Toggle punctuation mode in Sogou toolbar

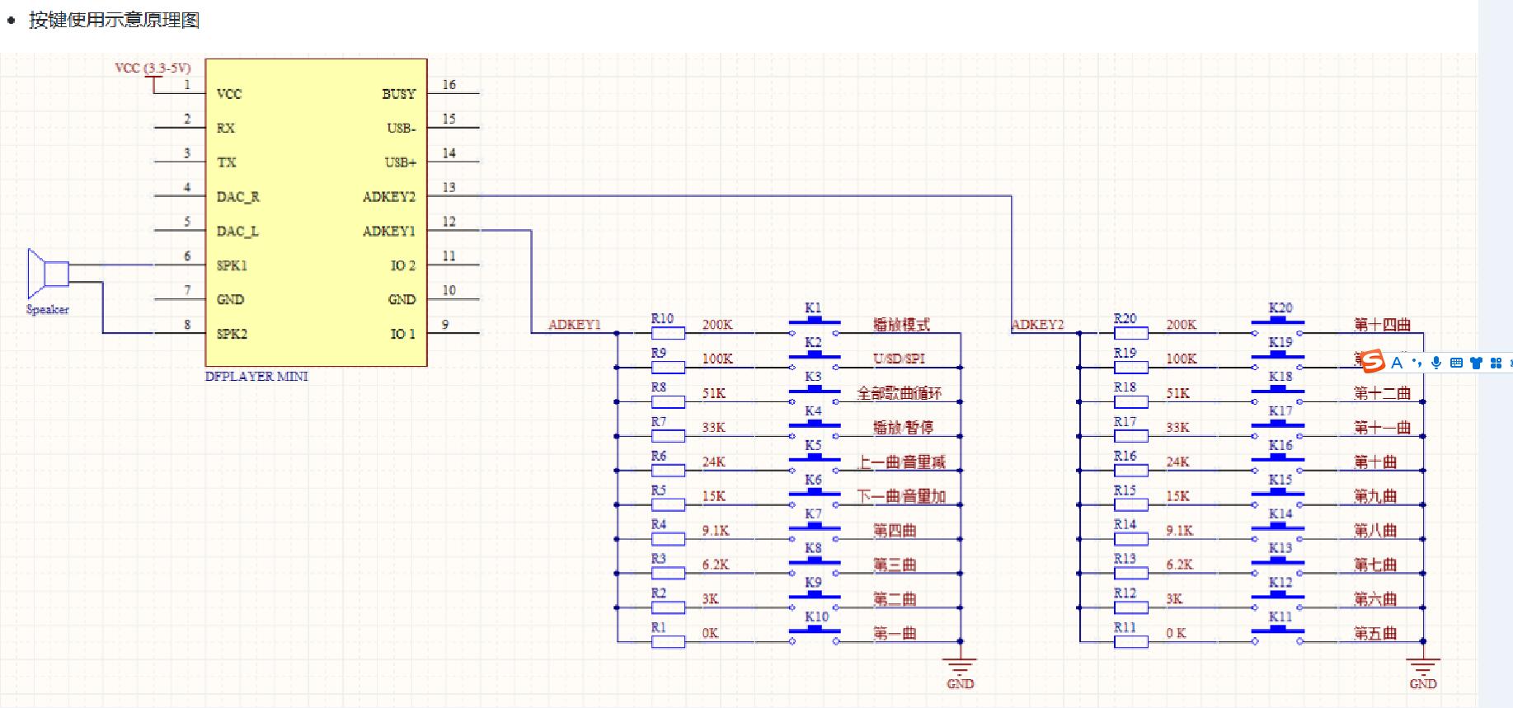(1417, 363)
